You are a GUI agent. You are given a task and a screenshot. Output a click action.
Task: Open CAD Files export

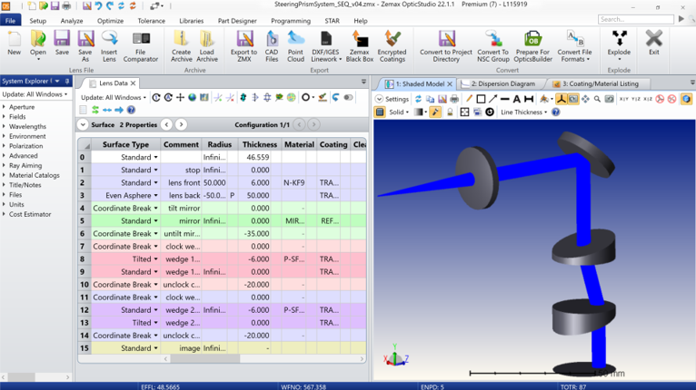point(272,46)
